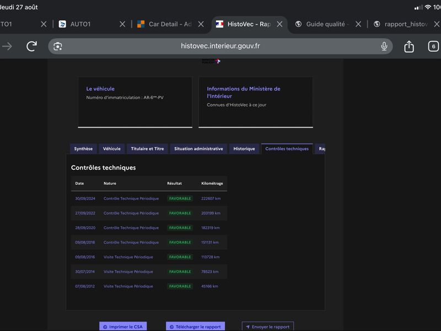Close the Guide qualité tab
441x331 pixels.
[358, 24]
